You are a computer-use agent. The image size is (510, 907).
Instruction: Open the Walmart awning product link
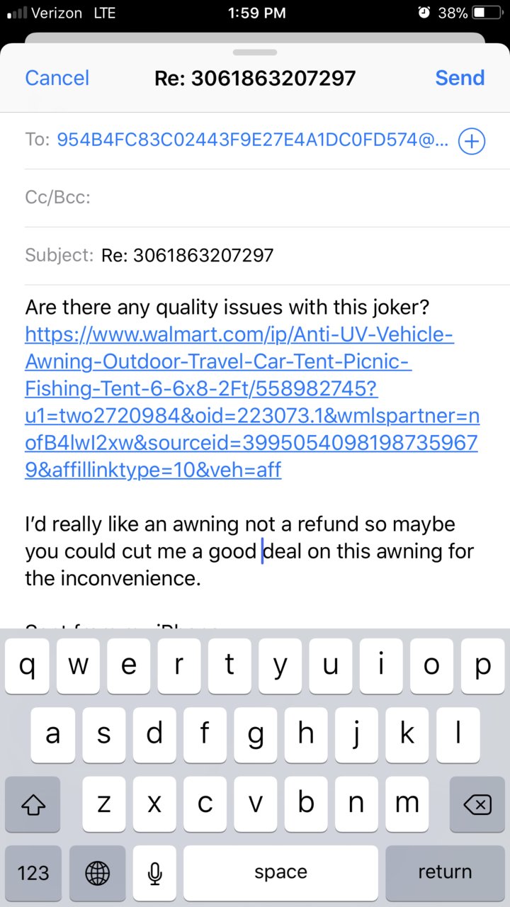252,402
